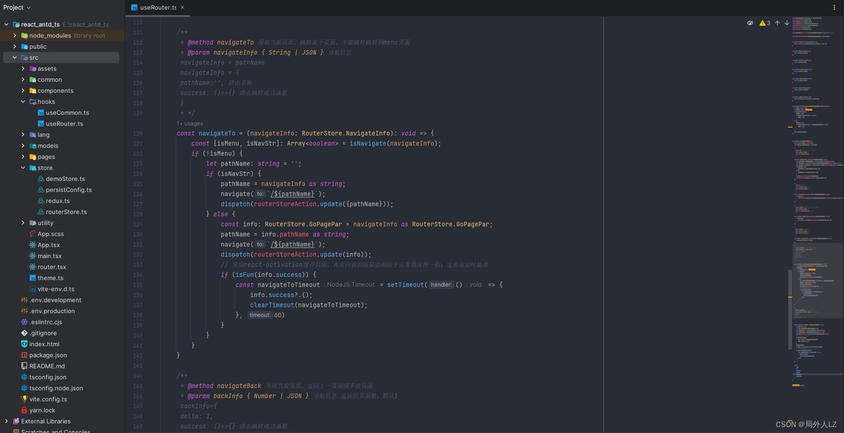Click the isNavigate call on line 121

coord(367,143)
